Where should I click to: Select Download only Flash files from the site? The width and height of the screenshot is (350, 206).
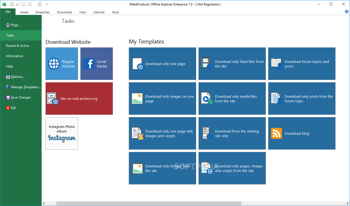coord(232,64)
